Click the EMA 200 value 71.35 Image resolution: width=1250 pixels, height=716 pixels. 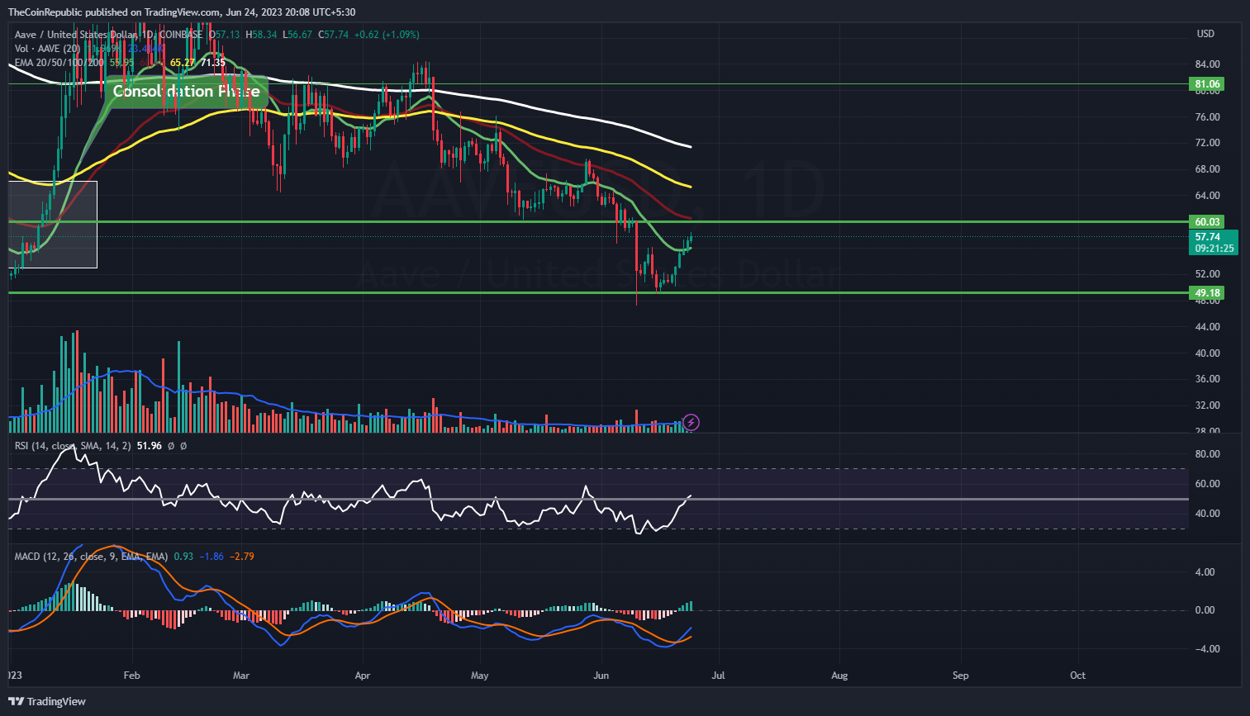pyautogui.click(x=213, y=63)
